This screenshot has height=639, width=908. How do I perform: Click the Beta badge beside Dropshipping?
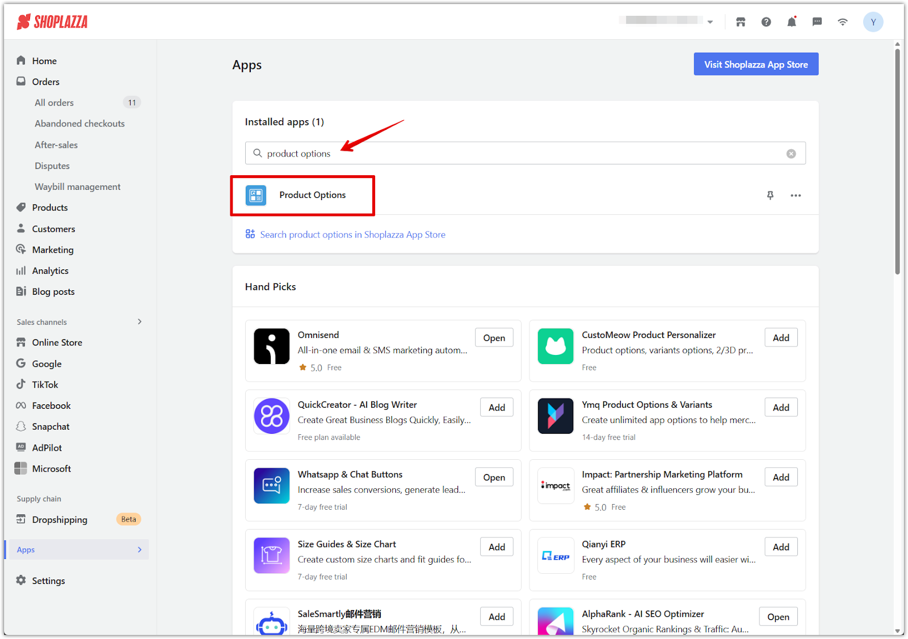click(129, 519)
